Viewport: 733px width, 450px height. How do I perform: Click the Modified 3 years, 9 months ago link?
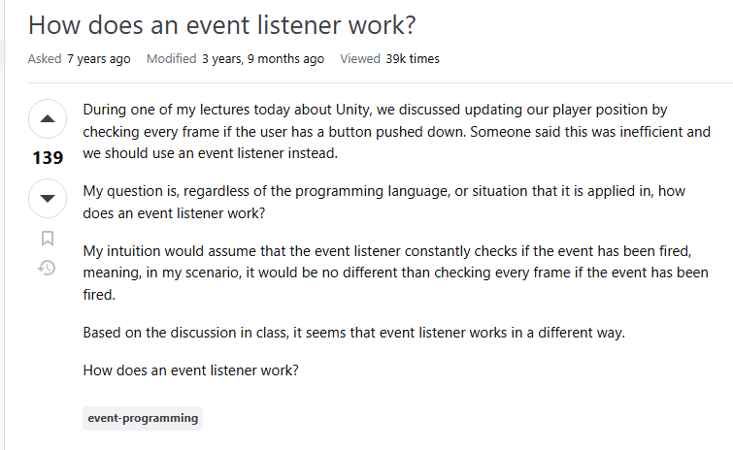tap(235, 59)
